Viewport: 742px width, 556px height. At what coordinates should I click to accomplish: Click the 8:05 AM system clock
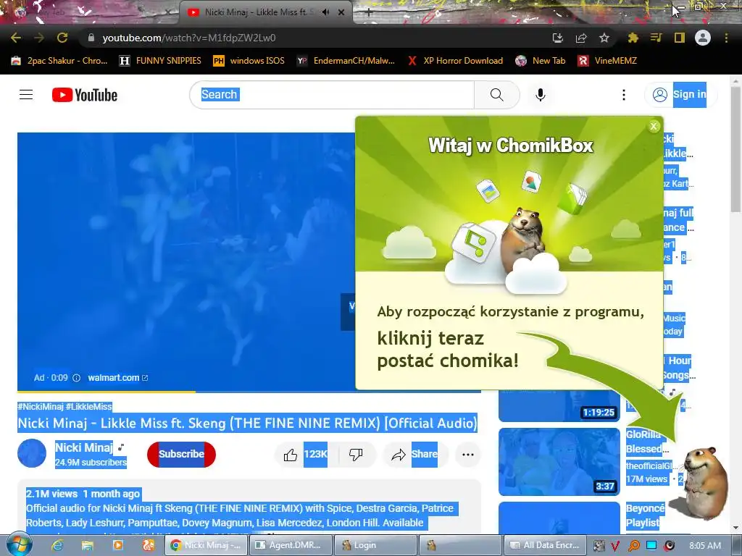[705, 545]
